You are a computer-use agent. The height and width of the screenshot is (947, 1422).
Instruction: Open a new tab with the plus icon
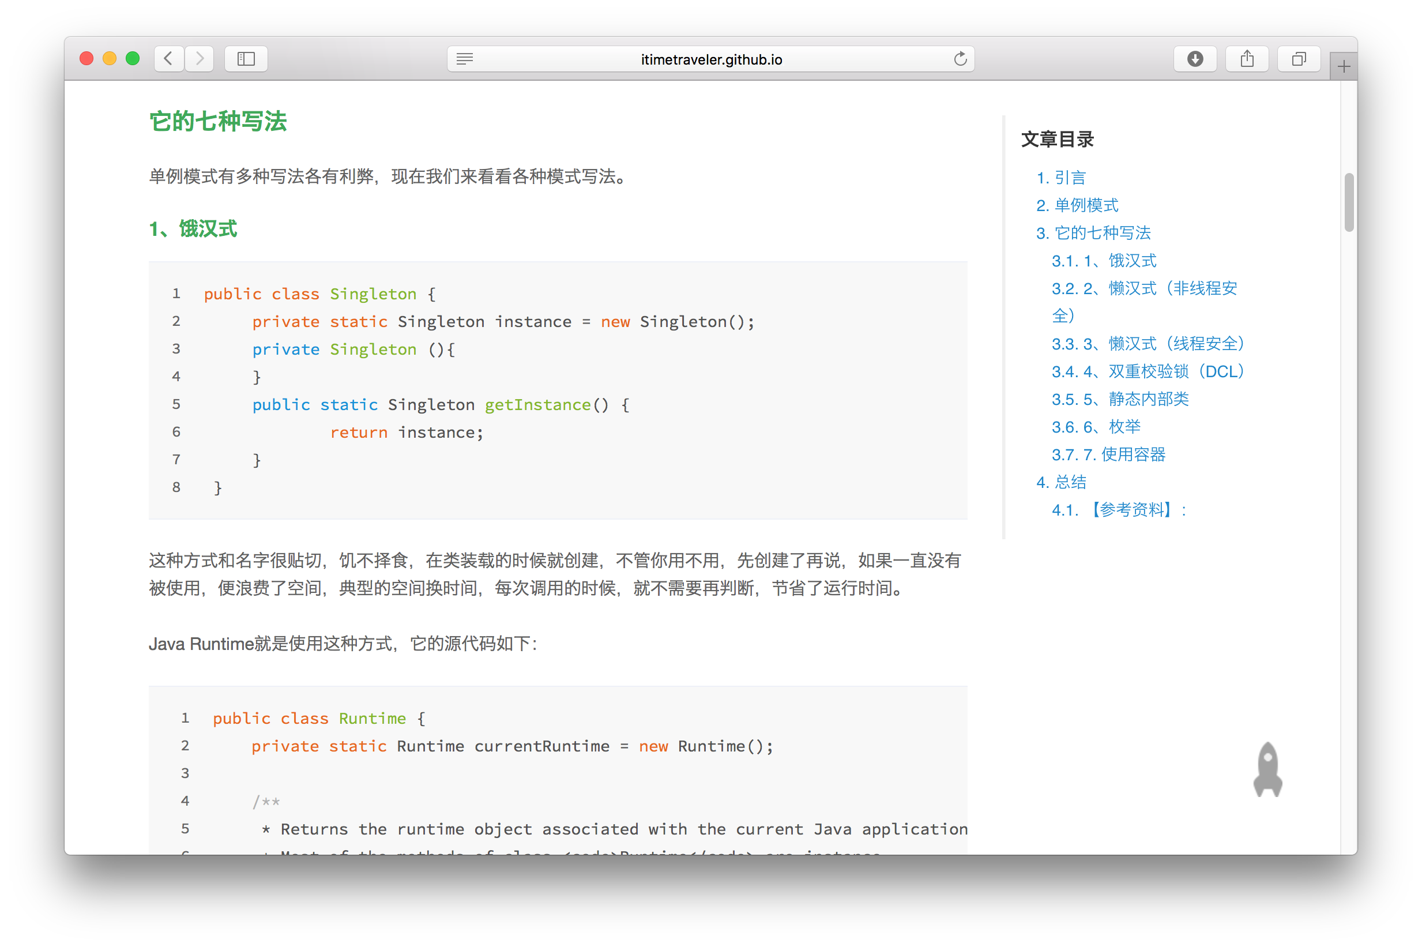[x=1344, y=65]
